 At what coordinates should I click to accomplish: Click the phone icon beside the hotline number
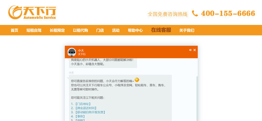(x=195, y=13)
